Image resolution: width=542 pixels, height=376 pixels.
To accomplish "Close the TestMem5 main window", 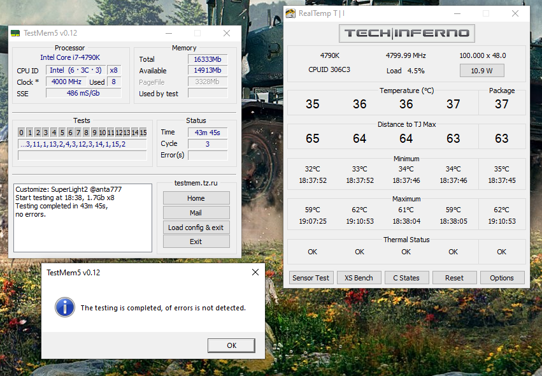I will 227,33.
